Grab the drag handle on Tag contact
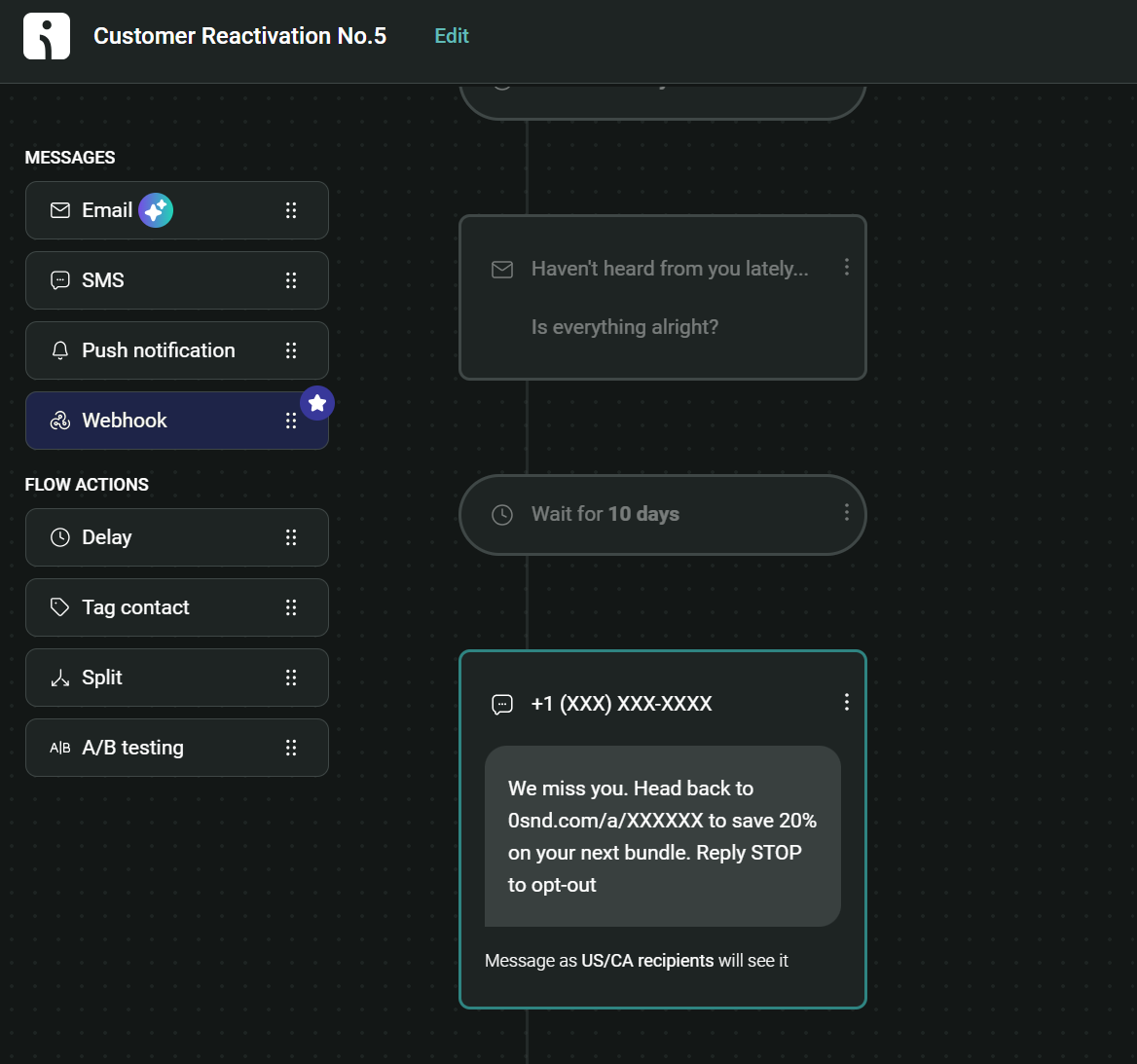 pyautogui.click(x=291, y=607)
